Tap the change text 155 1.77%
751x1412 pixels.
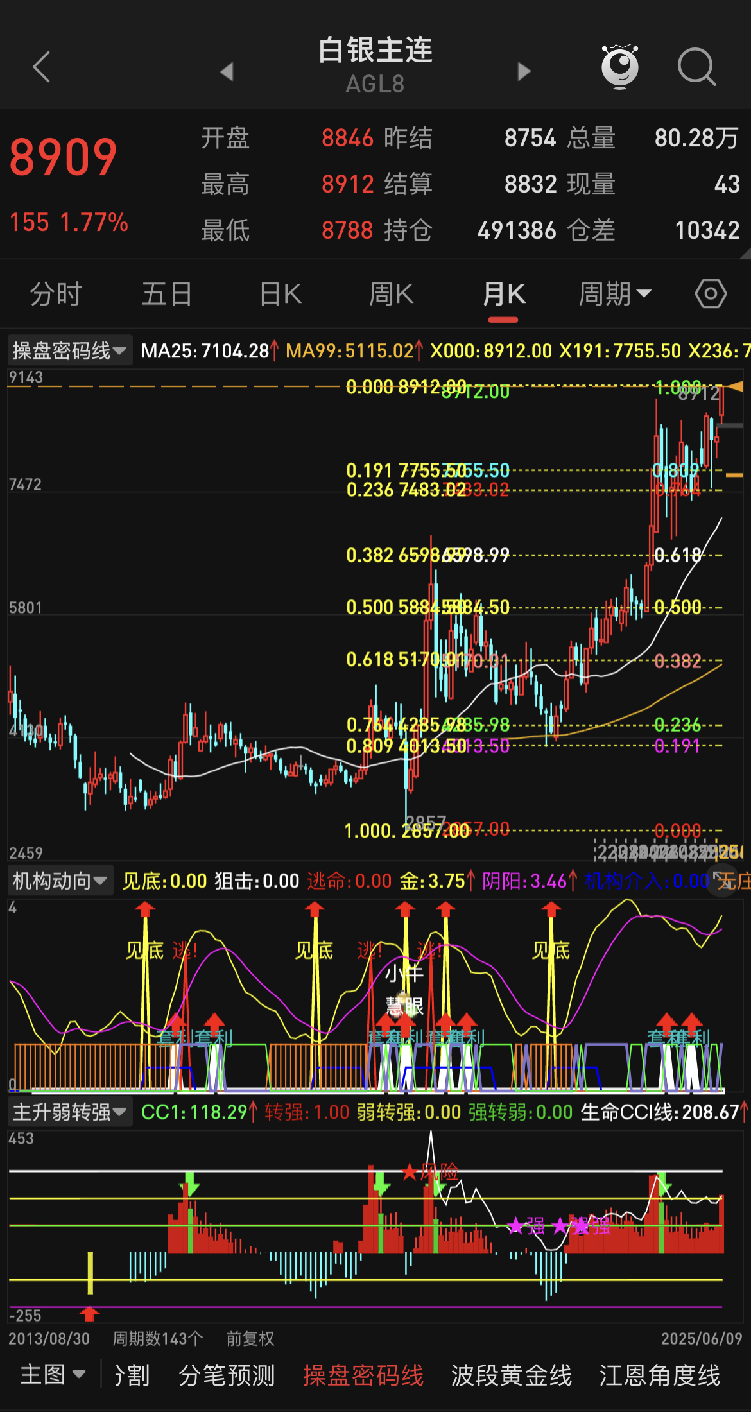click(x=69, y=223)
